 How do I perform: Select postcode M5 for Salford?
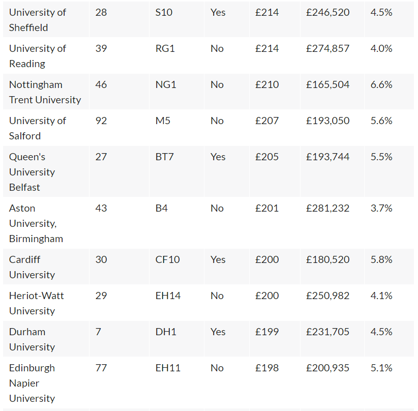click(163, 121)
